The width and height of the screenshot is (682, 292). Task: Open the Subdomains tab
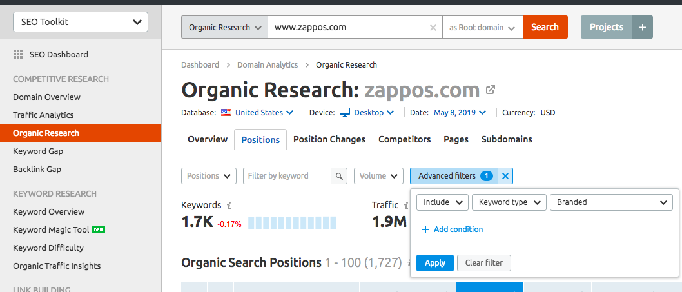pos(507,139)
